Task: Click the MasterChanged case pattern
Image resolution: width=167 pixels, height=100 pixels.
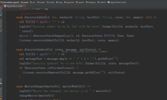Action: pyautogui.click(x=35, y=86)
